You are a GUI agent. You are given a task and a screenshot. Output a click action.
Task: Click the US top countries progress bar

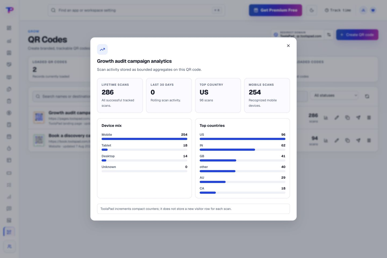(x=242, y=139)
